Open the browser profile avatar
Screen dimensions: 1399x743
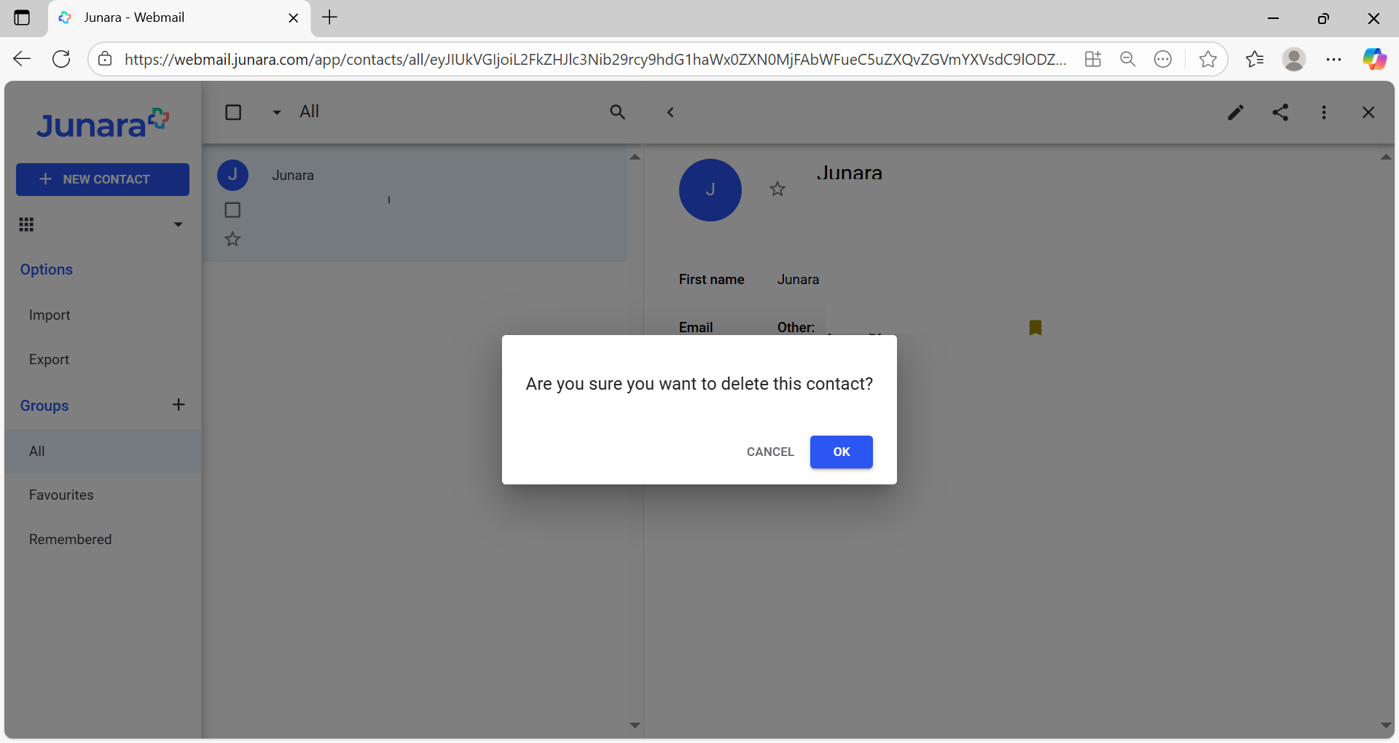[x=1294, y=59]
